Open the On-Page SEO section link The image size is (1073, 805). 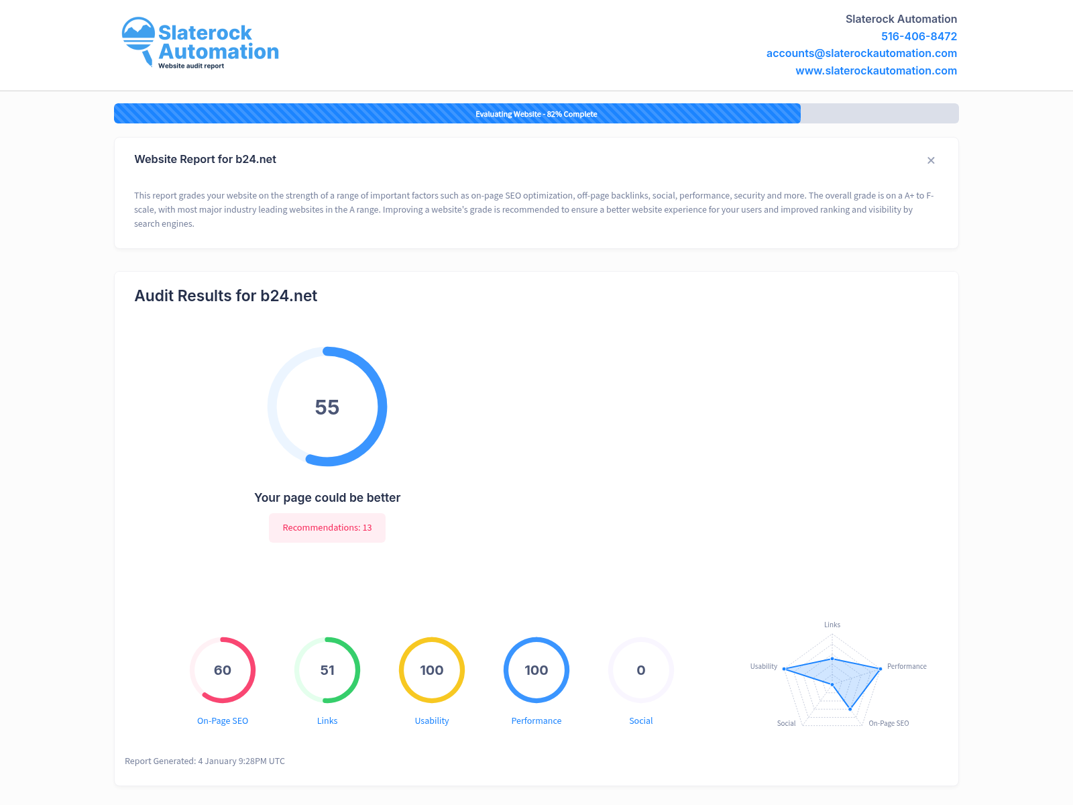point(223,720)
